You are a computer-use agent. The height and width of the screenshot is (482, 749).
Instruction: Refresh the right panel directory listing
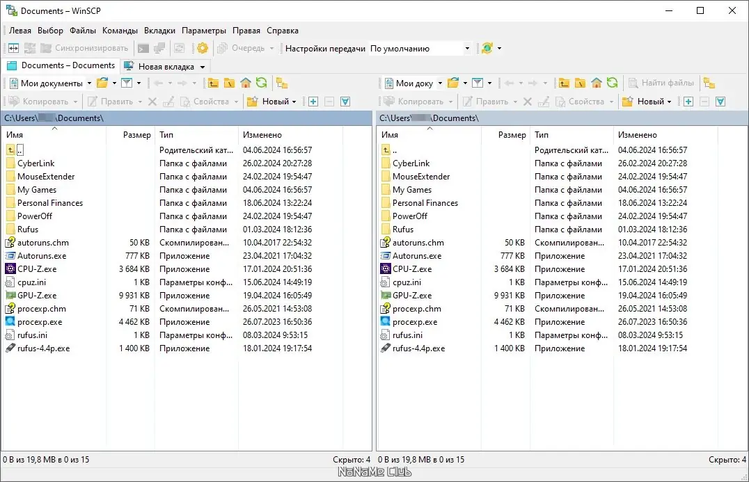coord(612,83)
